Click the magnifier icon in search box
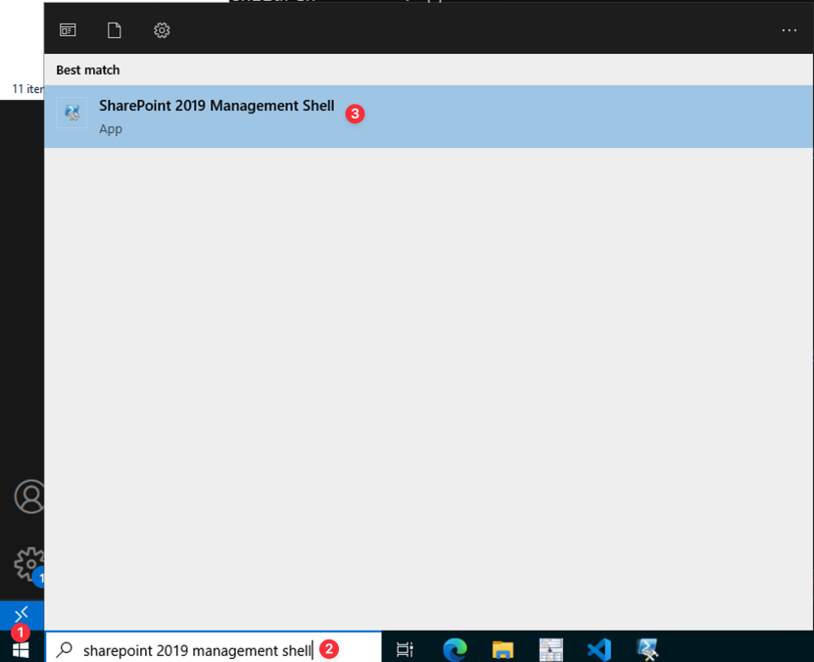This screenshot has width=814, height=662. pos(65,649)
